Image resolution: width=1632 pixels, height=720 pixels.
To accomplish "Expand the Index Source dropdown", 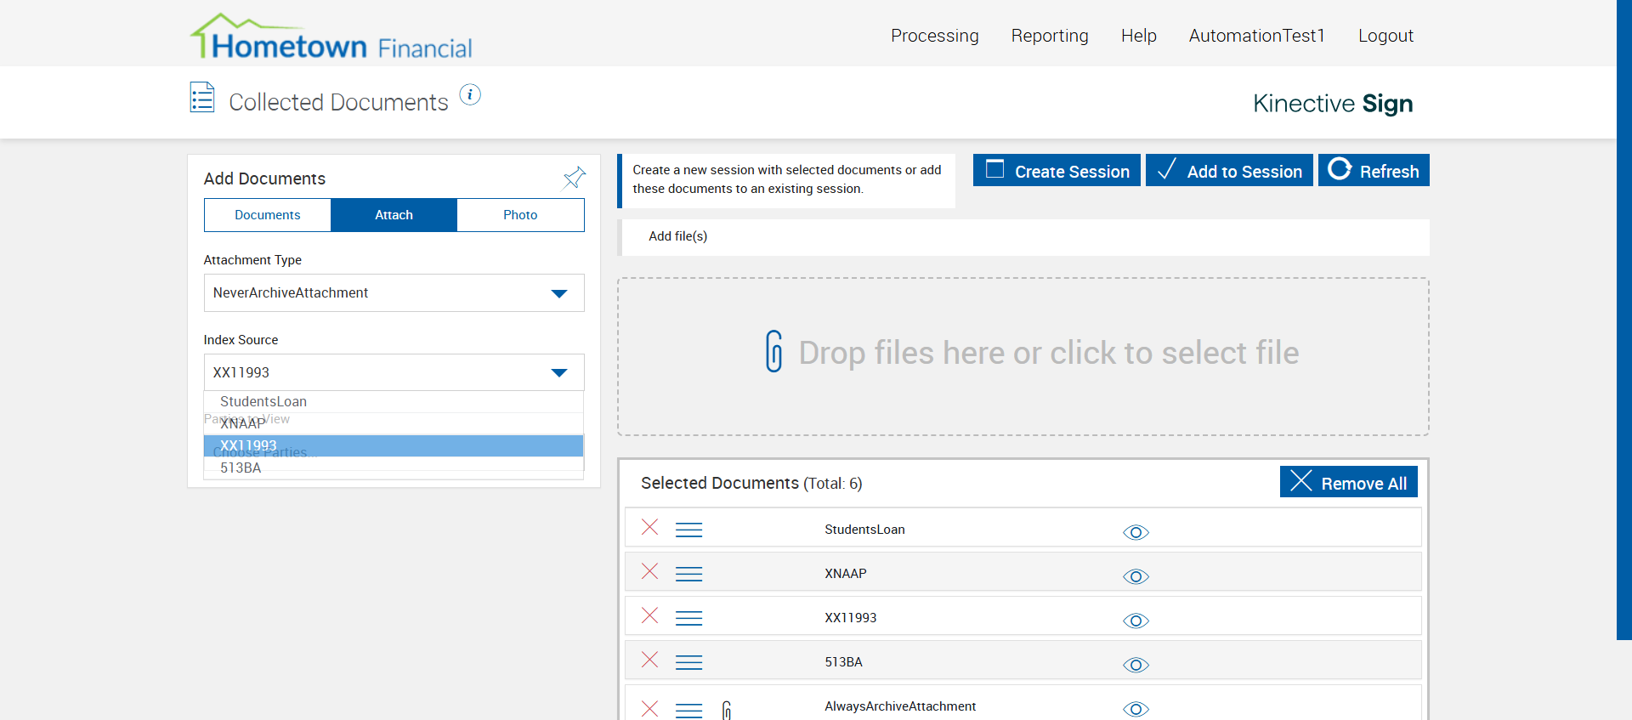I will tap(394, 373).
